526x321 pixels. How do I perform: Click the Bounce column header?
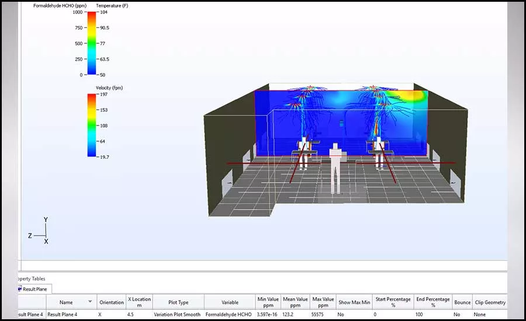462,302
